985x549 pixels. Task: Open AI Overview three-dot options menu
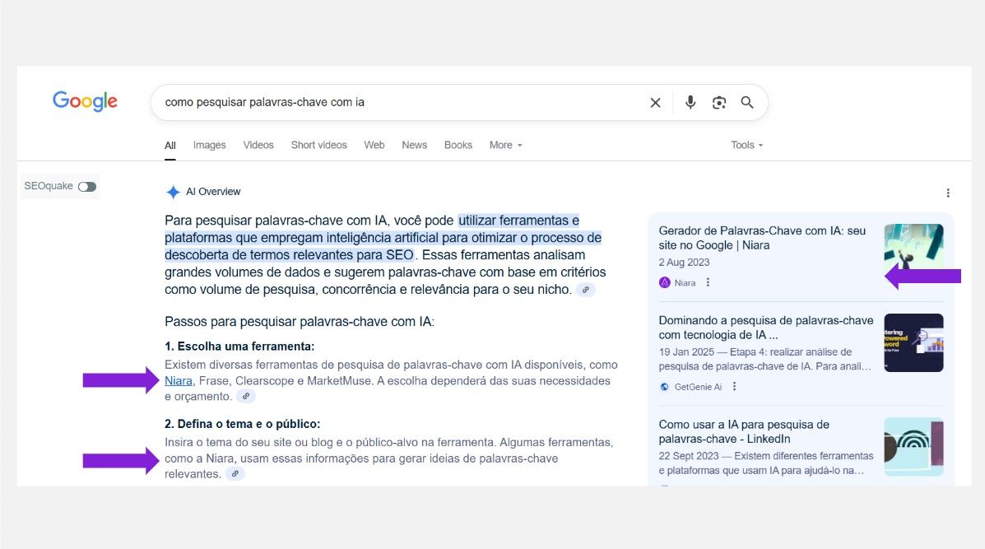tap(947, 193)
